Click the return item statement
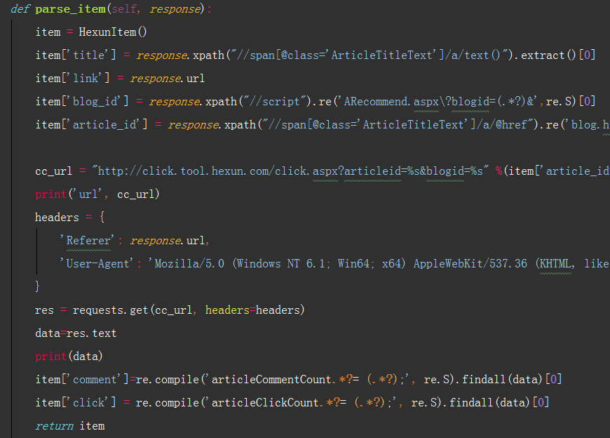This screenshot has width=610, height=438. 70,425
